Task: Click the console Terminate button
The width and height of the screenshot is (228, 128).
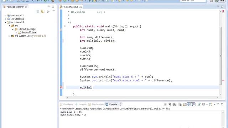Action: pyautogui.click(x=165, y=104)
